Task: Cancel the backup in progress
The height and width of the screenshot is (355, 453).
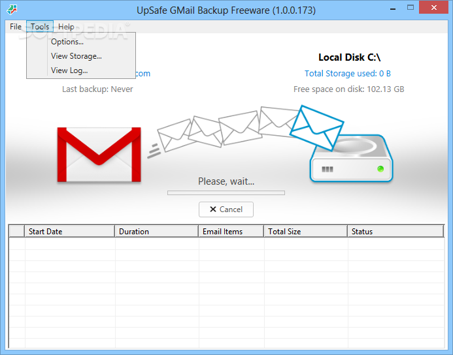Action: (x=226, y=209)
